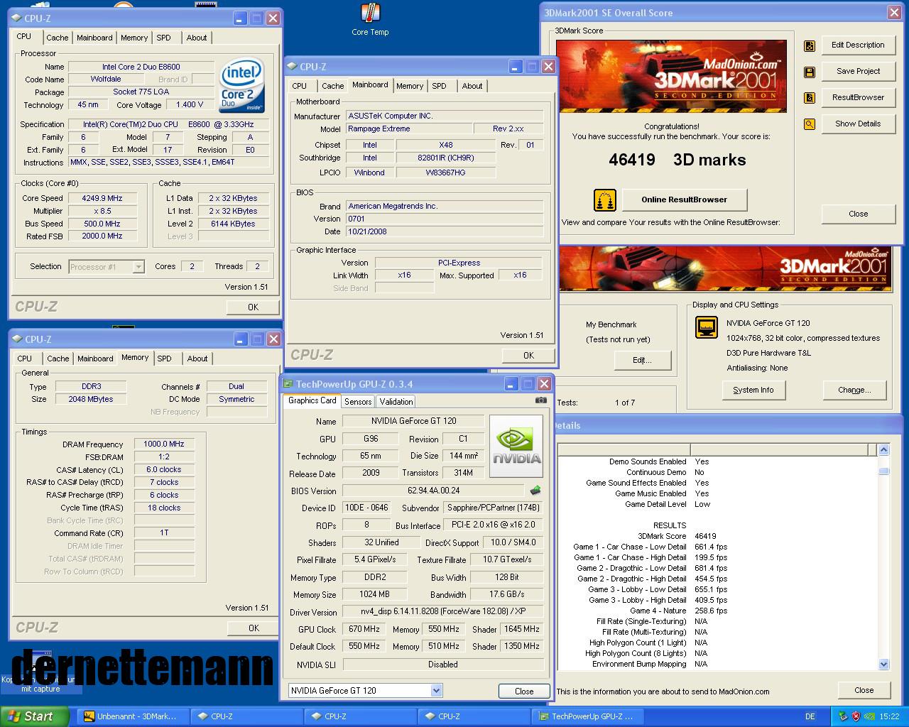Click the DRAM Frequency value 1000.0 MHz
The width and height of the screenshot is (909, 727).
164,444
